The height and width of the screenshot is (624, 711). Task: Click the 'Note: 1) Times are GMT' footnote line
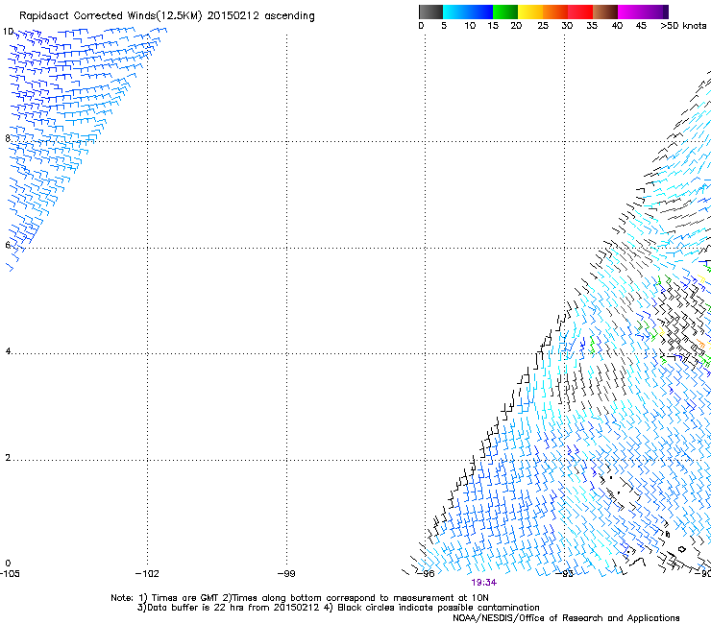click(x=300, y=598)
